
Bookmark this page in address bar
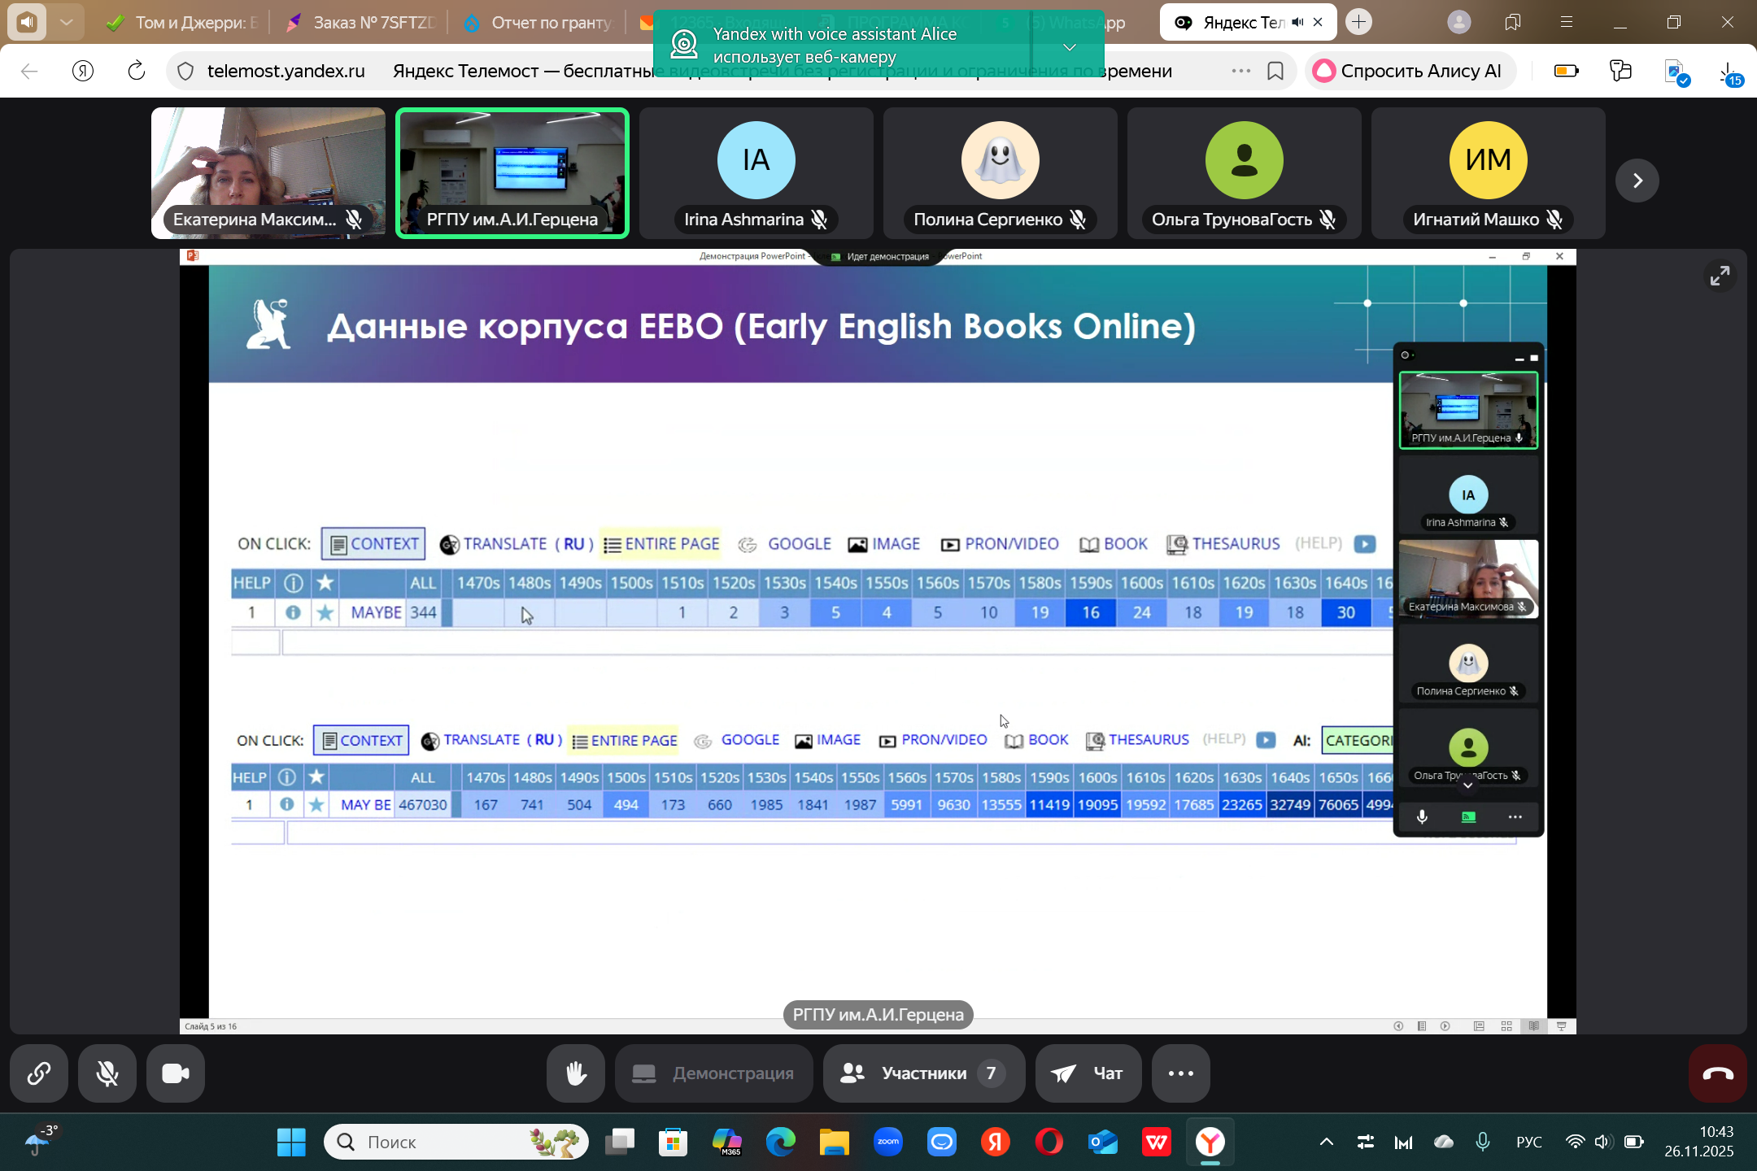(1275, 71)
